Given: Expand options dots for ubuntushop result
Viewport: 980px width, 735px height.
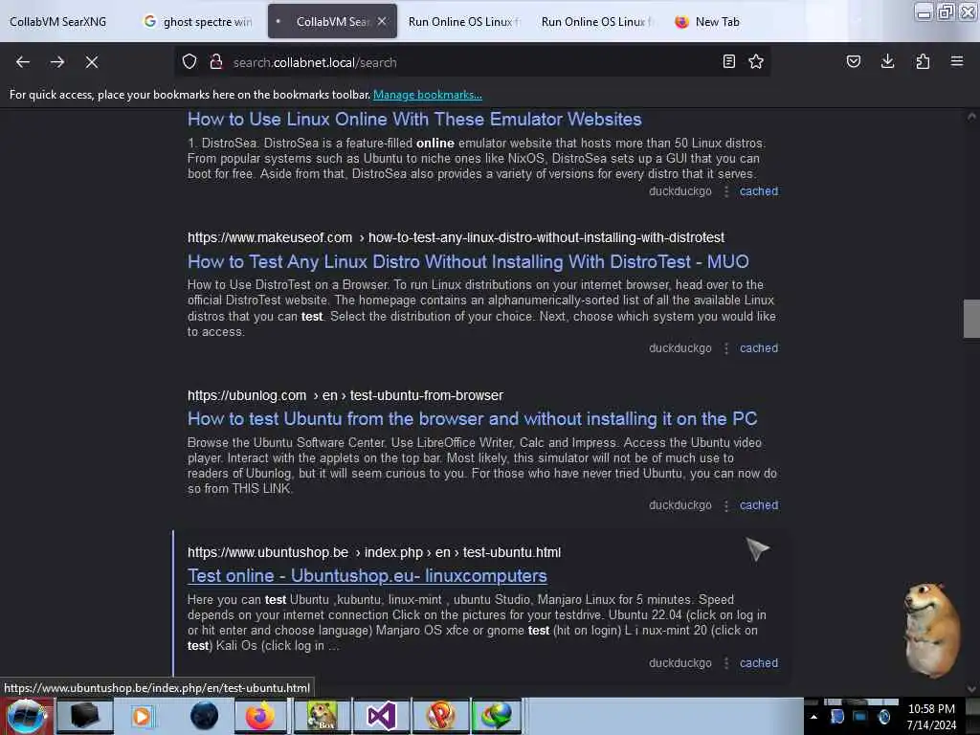Looking at the screenshot, I should 725,663.
